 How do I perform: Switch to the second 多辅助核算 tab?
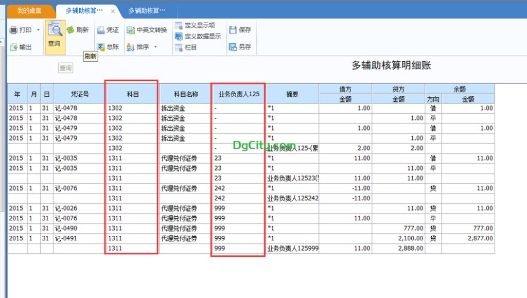pyautogui.click(x=147, y=10)
